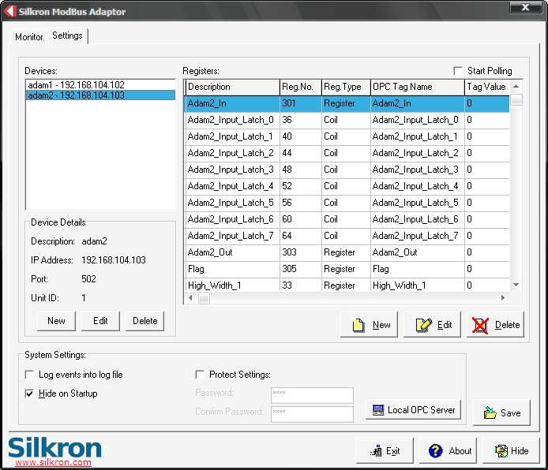Screen dimensions: 548x470
Task: Select the Adam2_Out description cell
Action: [x=232, y=252]
